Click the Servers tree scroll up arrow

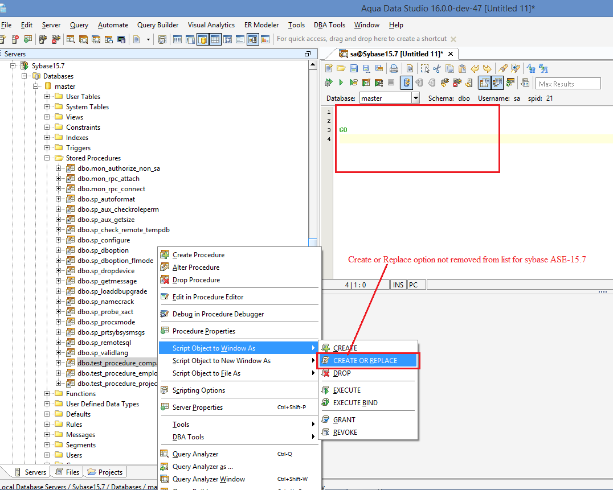[x=312, y=64]
